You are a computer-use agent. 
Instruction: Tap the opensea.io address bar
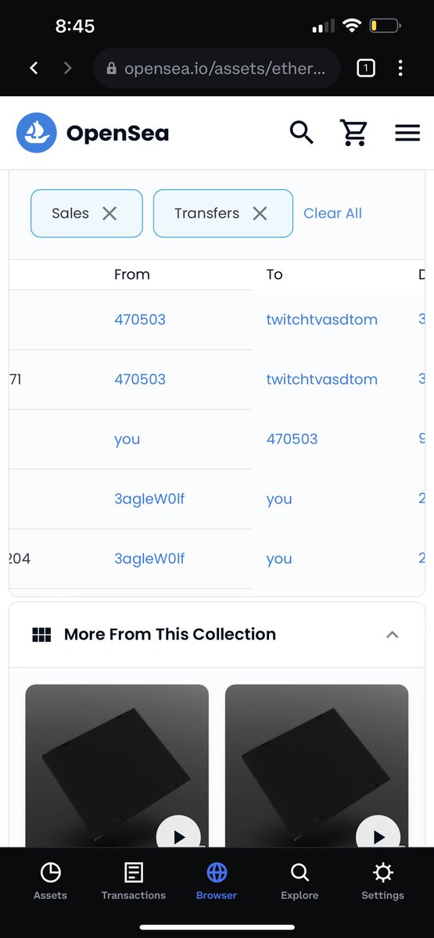(217, 69)
